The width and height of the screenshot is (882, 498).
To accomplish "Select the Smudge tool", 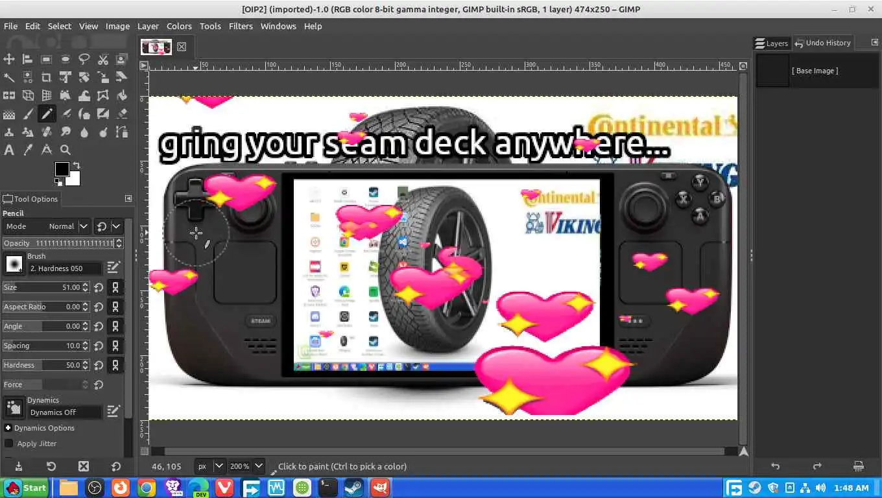I will pyautogui.click(x=66, y=132).
